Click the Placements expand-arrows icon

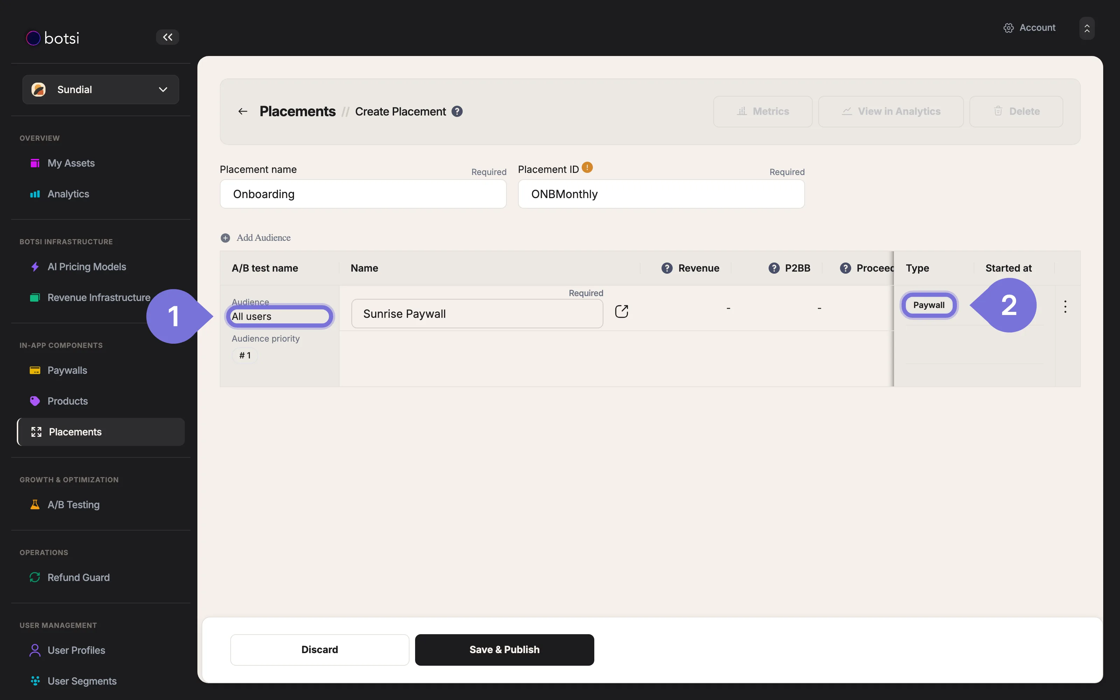[x=36, y=432]
